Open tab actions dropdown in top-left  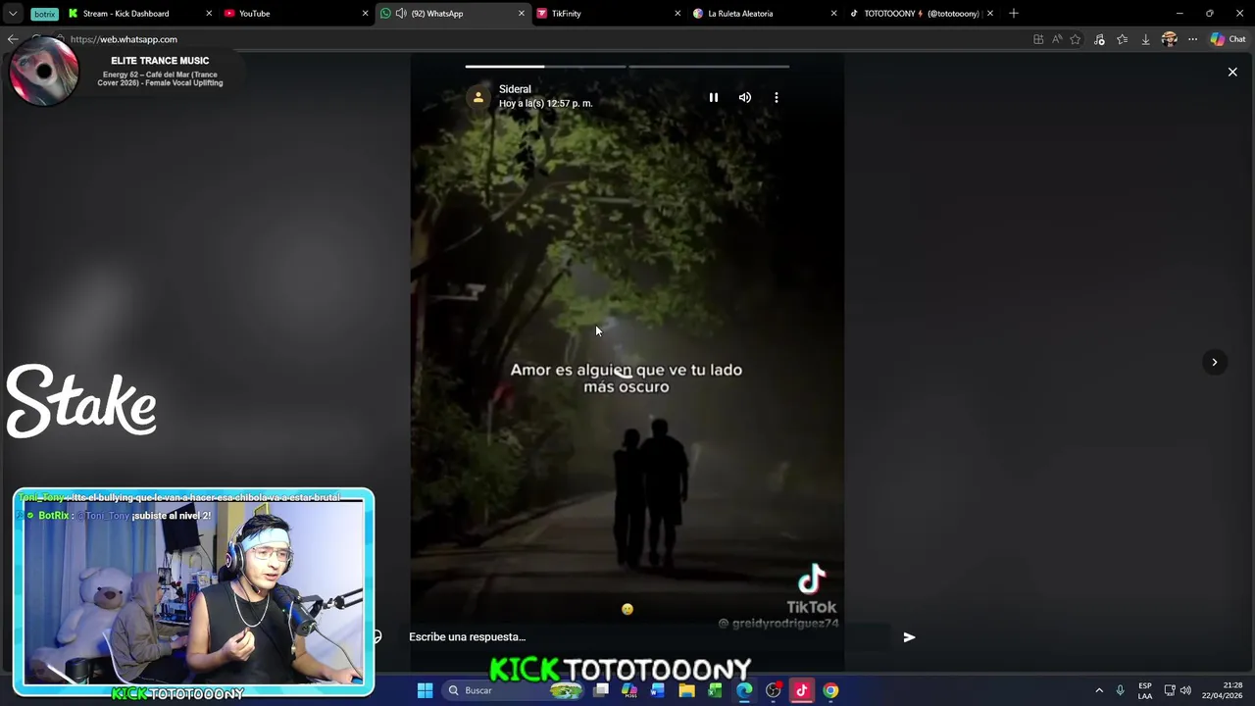[13, 14]
